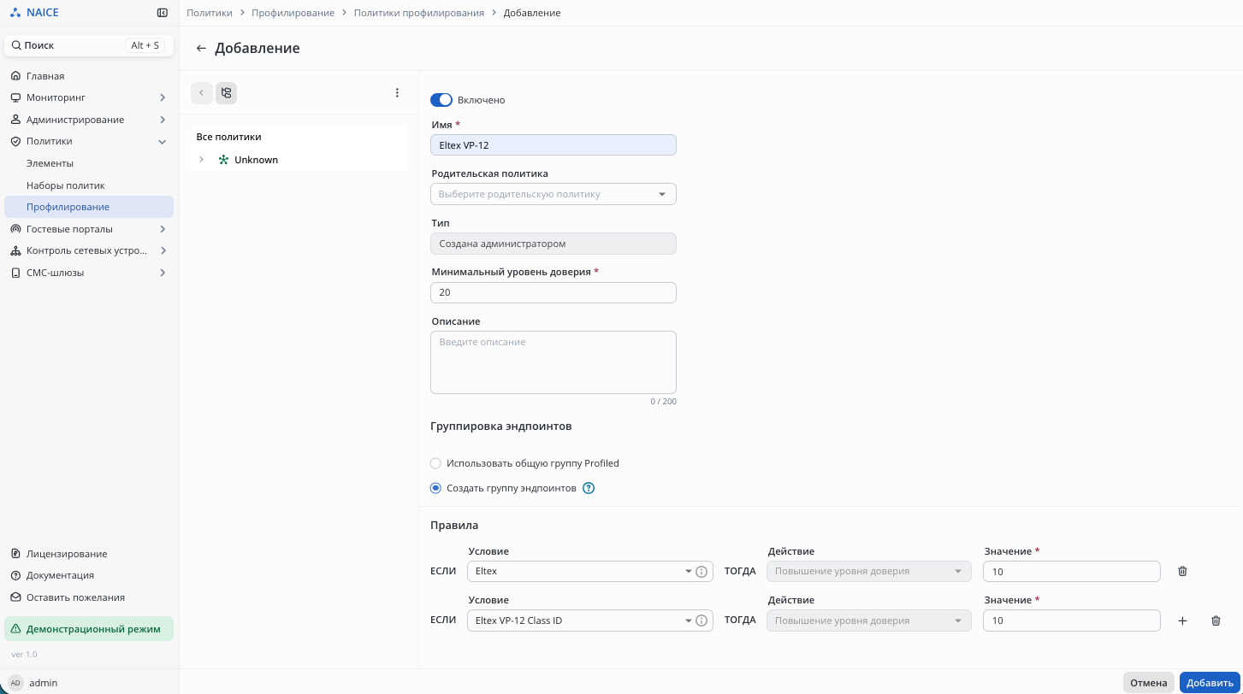Click the tree view icon in policies panel
This screenshot has width=1243, height=694.
coord(226,93)
